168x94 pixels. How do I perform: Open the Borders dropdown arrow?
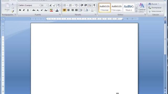click(x=95, y=10)
